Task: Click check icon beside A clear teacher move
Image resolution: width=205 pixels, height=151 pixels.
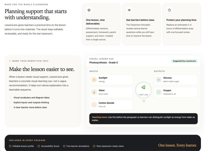Action: 10,107
